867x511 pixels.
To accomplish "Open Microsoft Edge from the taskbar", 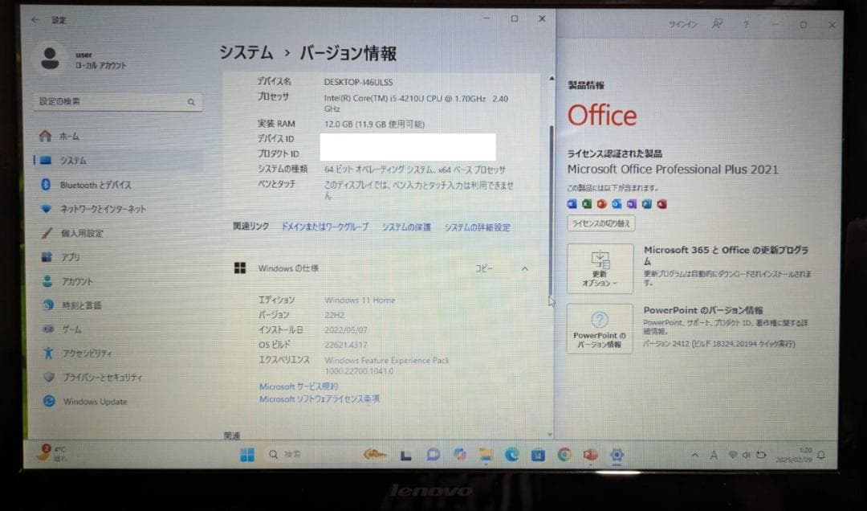I will point(511,454).
